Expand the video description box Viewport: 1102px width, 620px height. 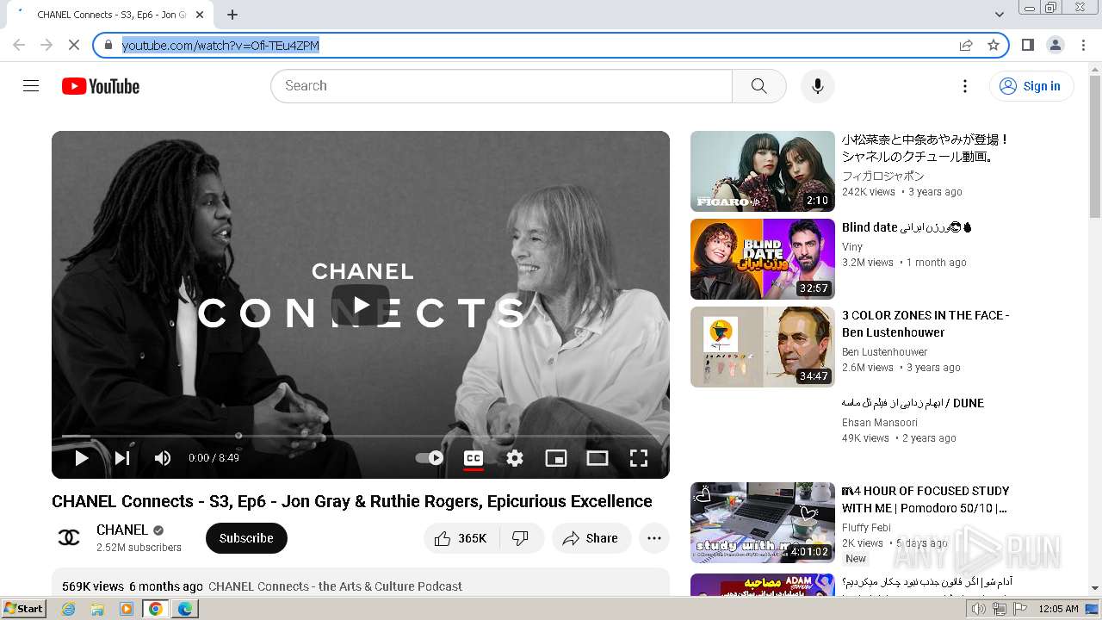point(361,582)
